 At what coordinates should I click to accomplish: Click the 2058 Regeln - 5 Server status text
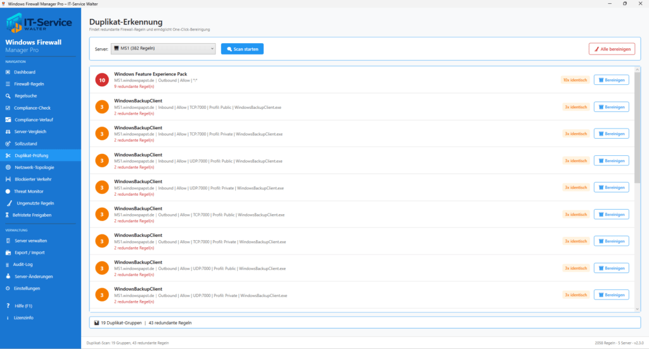[619, 343]
